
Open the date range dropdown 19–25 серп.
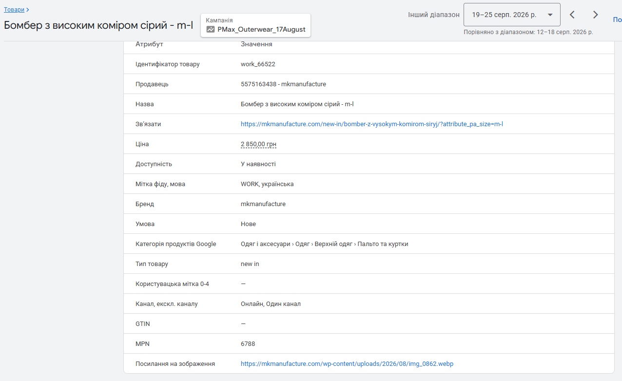point(512,15)
